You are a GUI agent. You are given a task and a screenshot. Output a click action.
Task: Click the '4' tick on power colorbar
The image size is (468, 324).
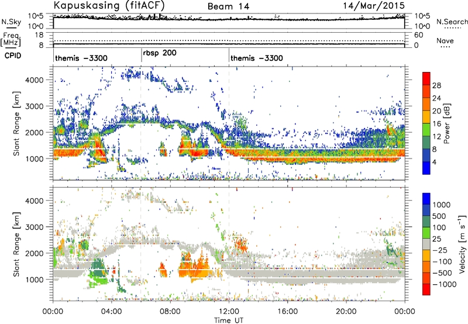434,162
